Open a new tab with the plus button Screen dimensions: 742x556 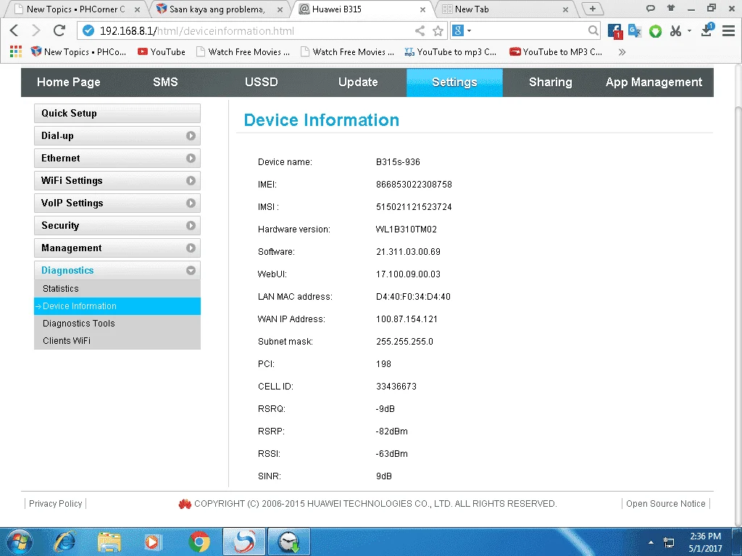[x=592, y=9]
